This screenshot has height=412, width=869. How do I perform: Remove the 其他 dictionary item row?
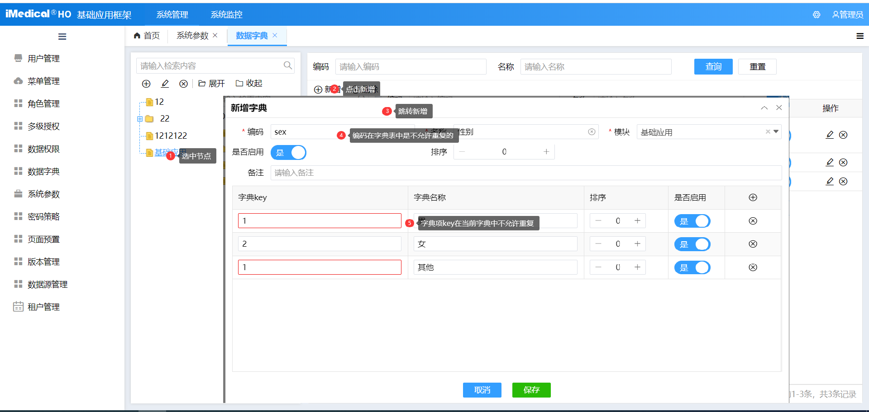coord(753,267)
